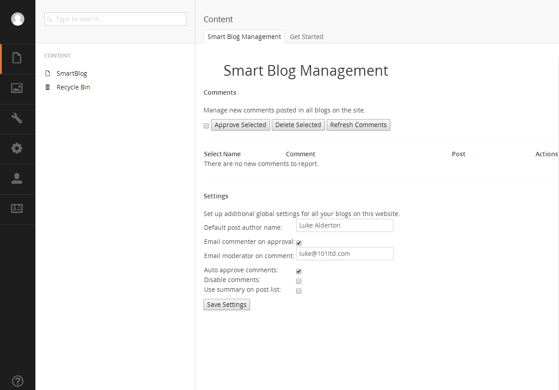The width and height of the screenshot is (559, 390).
Task: Click the CONTENT section heading
Action: point(58,56)
